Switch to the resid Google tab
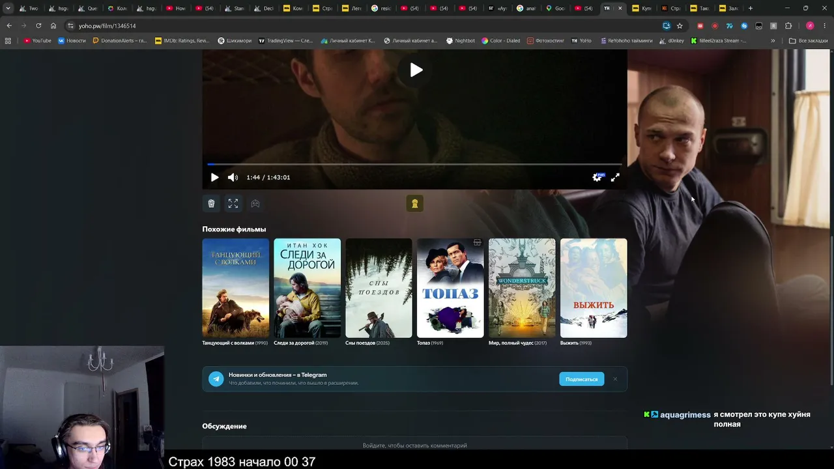Screen dimensions: 834x469 point(382,8)
